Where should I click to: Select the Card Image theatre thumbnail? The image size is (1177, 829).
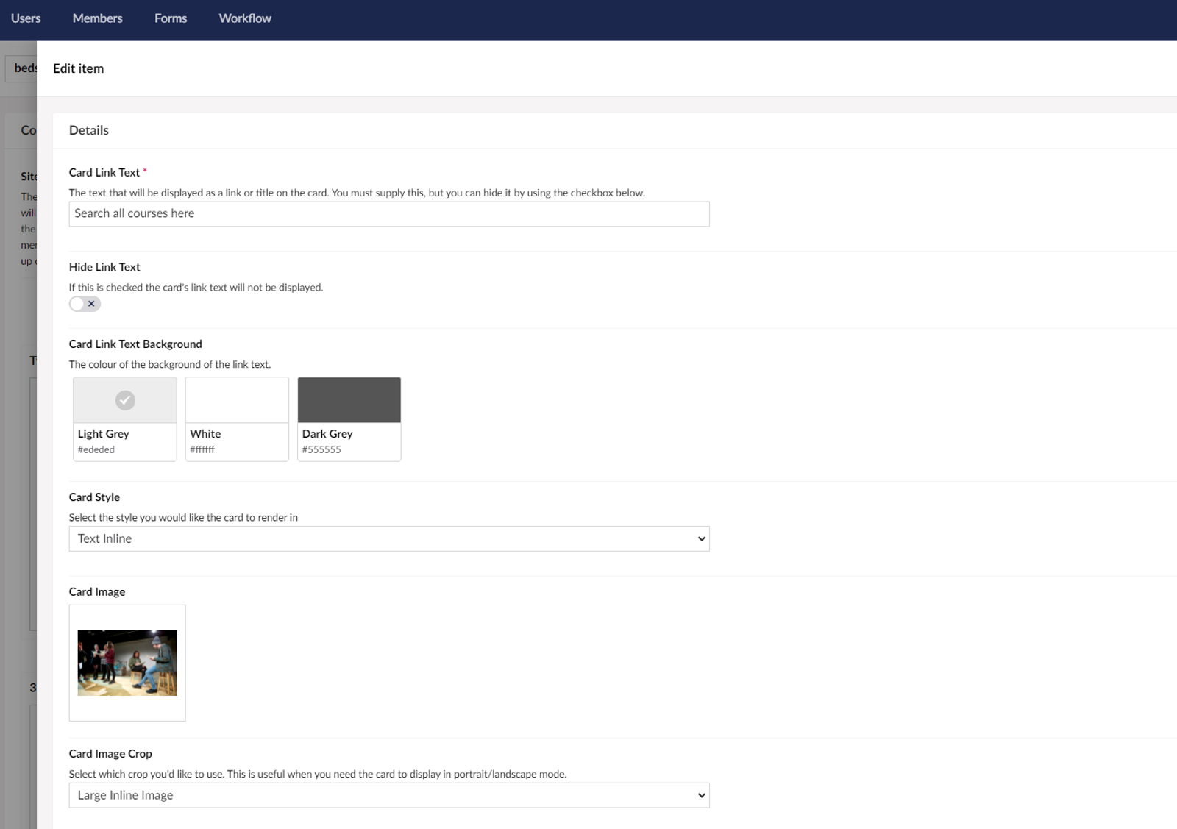[x=127, y=663]
